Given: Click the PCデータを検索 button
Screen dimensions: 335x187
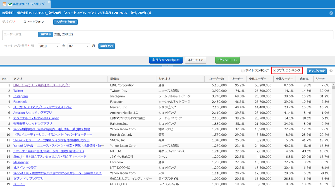Looking at the screenshot, I should (x=65, y=22).
